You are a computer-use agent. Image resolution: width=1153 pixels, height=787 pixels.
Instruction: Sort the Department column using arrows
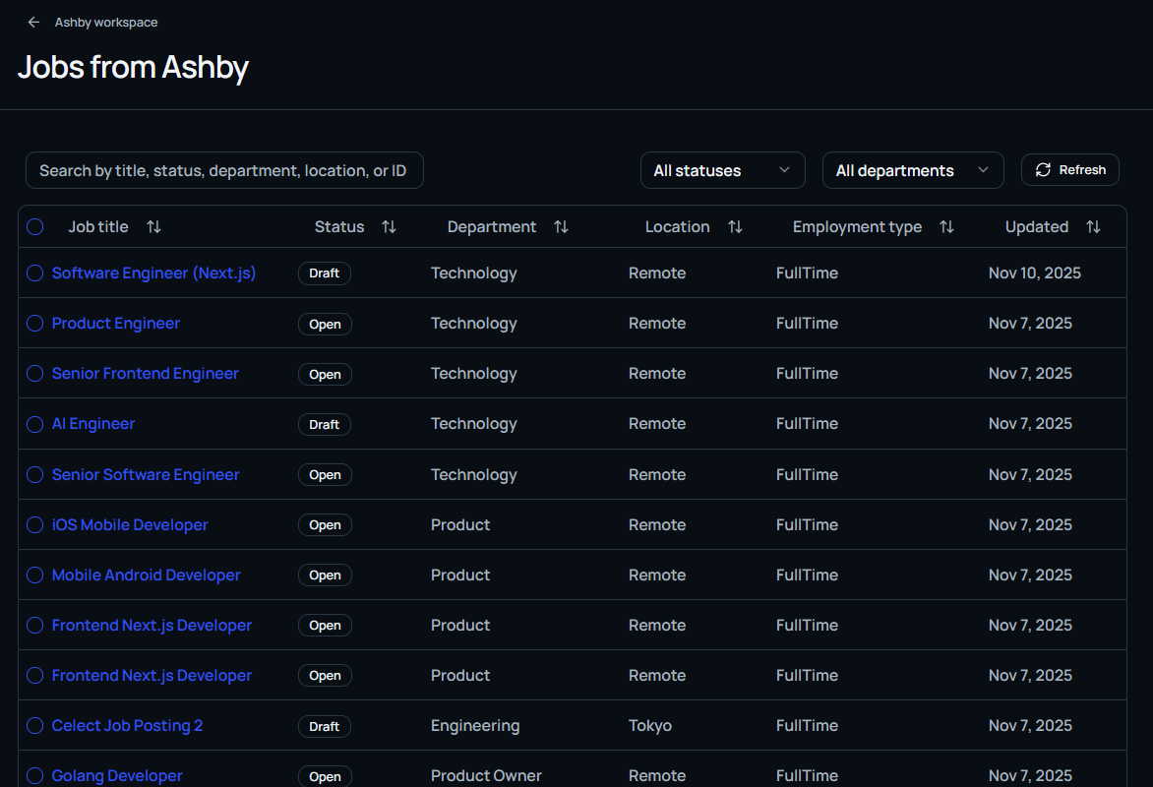point(561,227)
